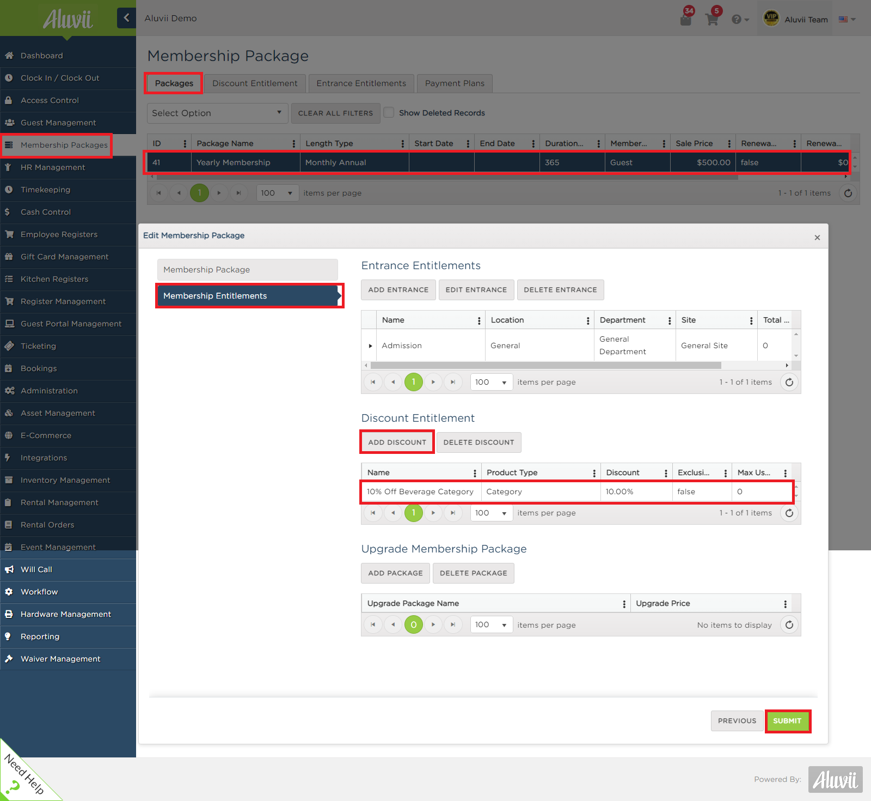Open the help question mark menu
871x801 pixels.
740,20
